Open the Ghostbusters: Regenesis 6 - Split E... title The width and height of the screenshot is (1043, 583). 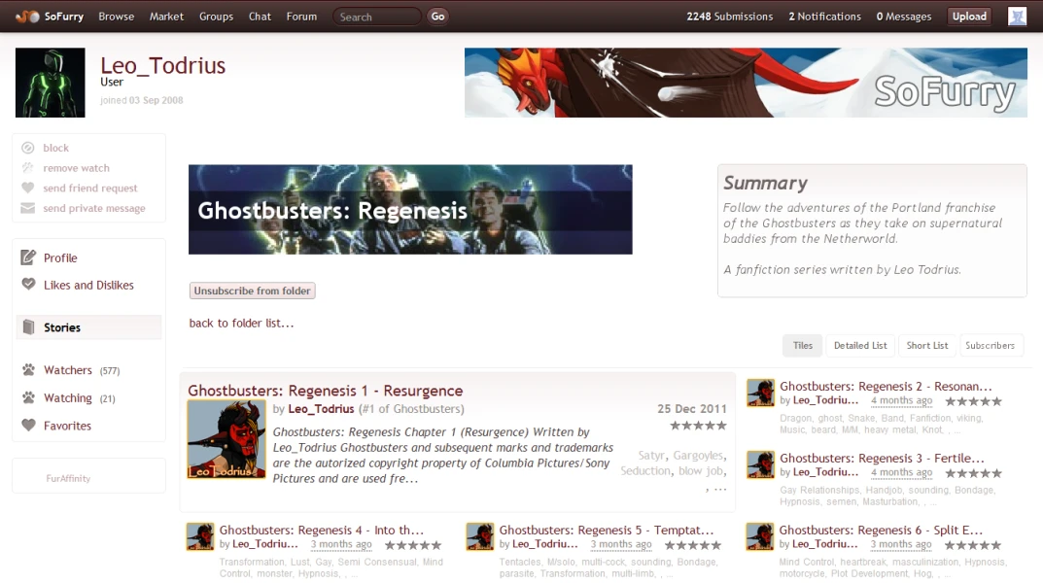(881, 530)
